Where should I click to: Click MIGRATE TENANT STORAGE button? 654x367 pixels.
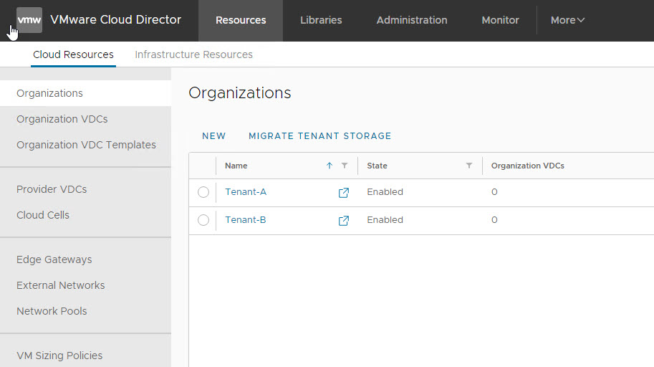click(319, 135)
